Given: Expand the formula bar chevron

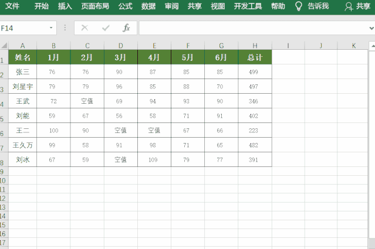Looking at the screenshot, I should (371, 28).
